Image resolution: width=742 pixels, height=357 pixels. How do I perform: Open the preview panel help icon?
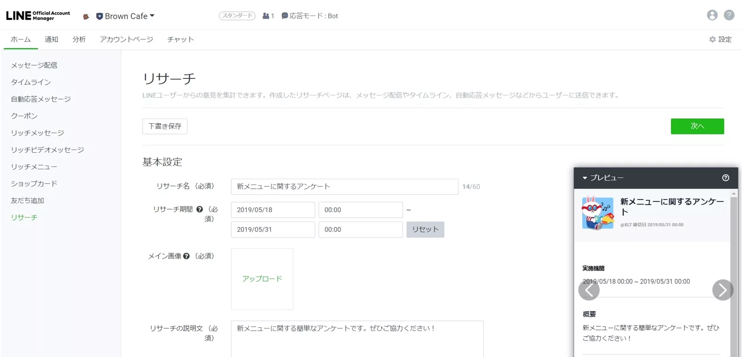pyautogui.click(x=726, y=178)
